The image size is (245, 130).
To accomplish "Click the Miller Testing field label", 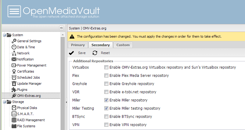I will coord(83,108).
